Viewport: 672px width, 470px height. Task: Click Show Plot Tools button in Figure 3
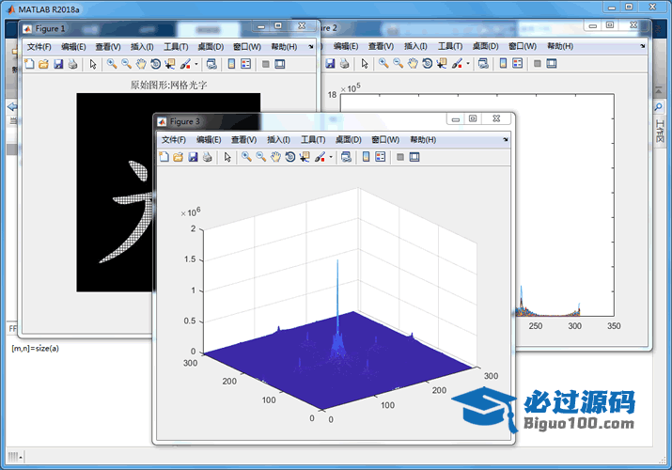click(414, 157)
